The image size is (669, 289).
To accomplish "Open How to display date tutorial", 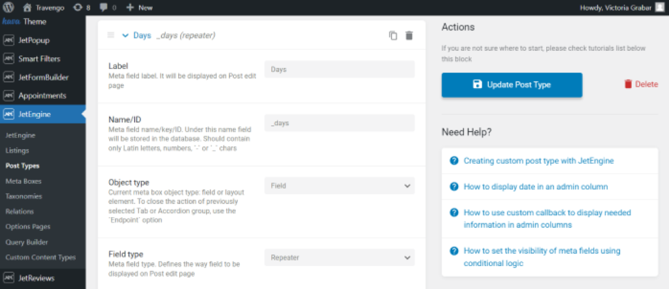I will click(536, 187).
